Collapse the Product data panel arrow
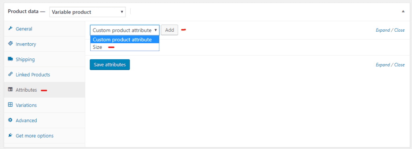 (403, 12)
